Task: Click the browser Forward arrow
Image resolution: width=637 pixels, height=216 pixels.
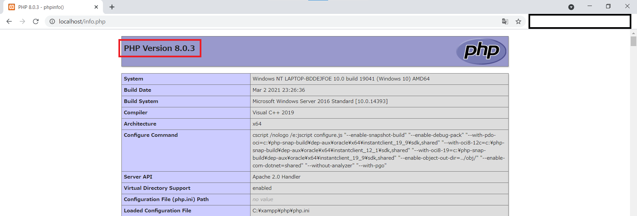Action: pyautogui.click(x=22, y=22)
